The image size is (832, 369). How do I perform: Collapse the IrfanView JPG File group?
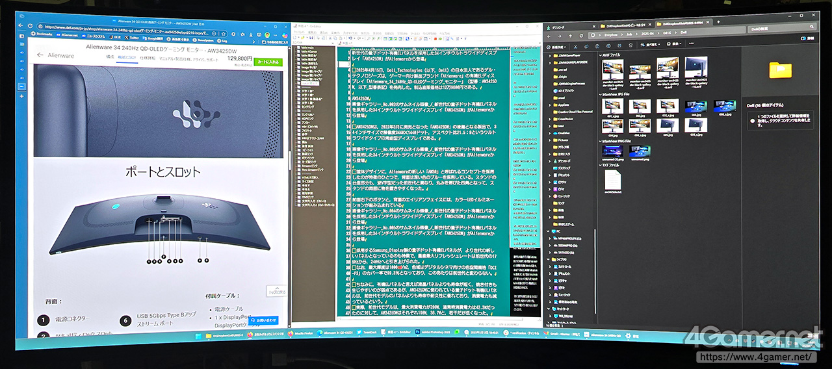601,95
